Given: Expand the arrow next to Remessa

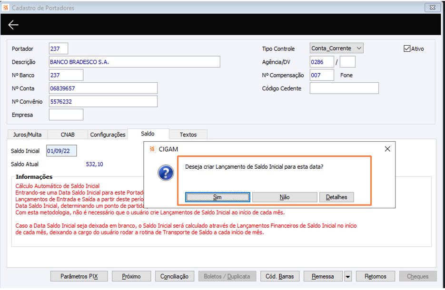Looking at the screenshot, I should pos(347,276).
